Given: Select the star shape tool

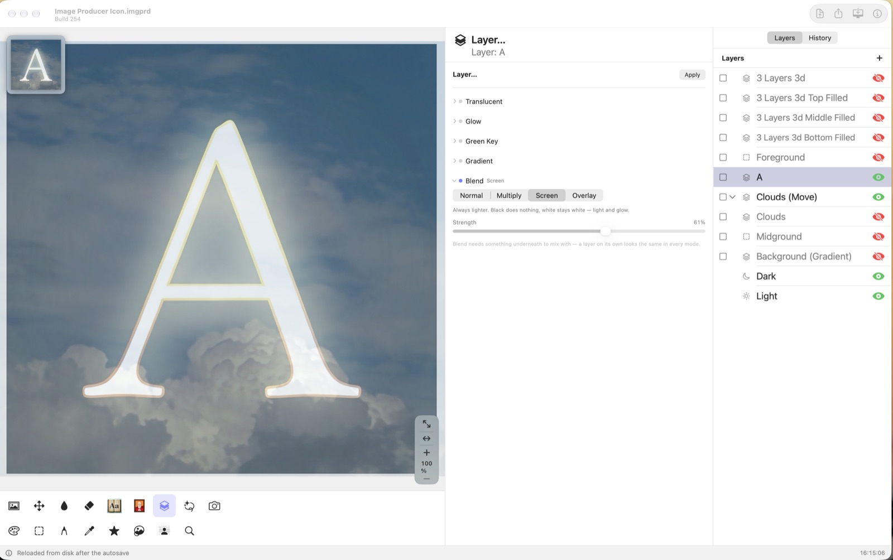Looking at the screenshot, I should click(114, 531).
